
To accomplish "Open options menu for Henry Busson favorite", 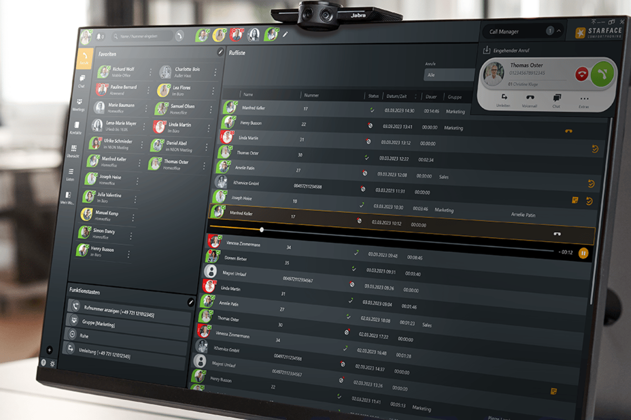I will (128, 254).
